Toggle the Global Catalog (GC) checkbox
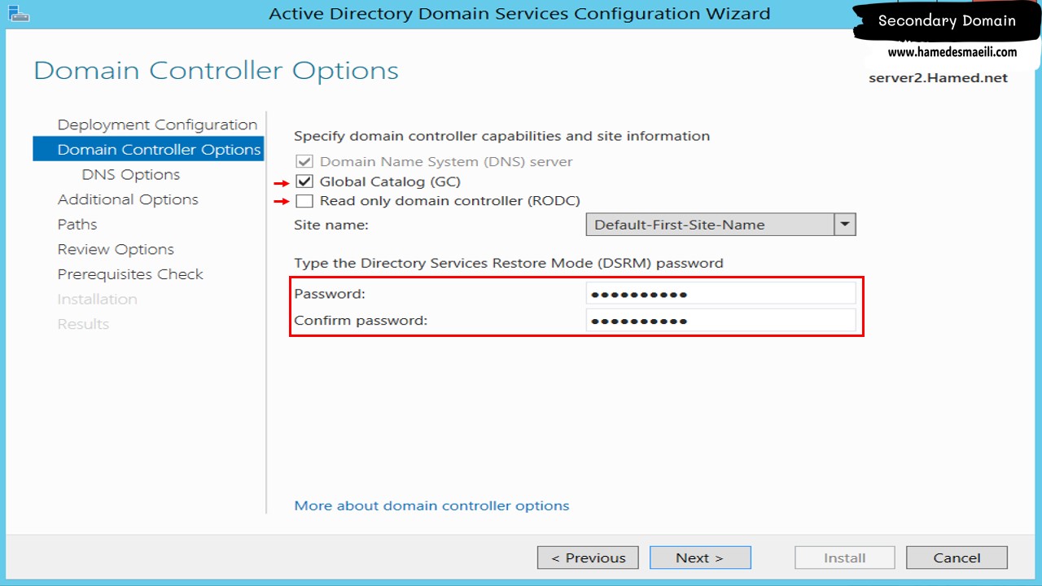Viewport: 1042px width, 586px height. (x=304, y=181)
